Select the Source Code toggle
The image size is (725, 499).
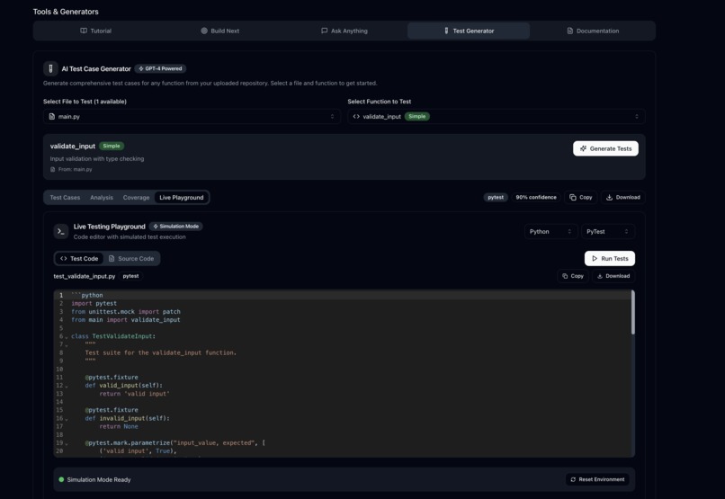pyautogui.click(x=131, y=259)
